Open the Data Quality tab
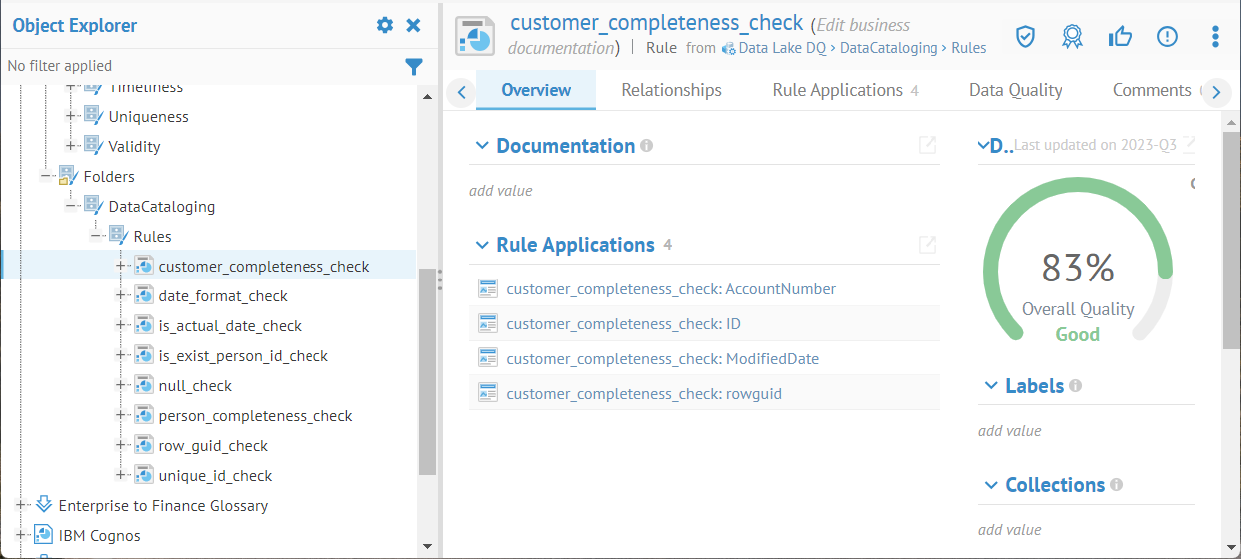 click(x=1015, y=90)
